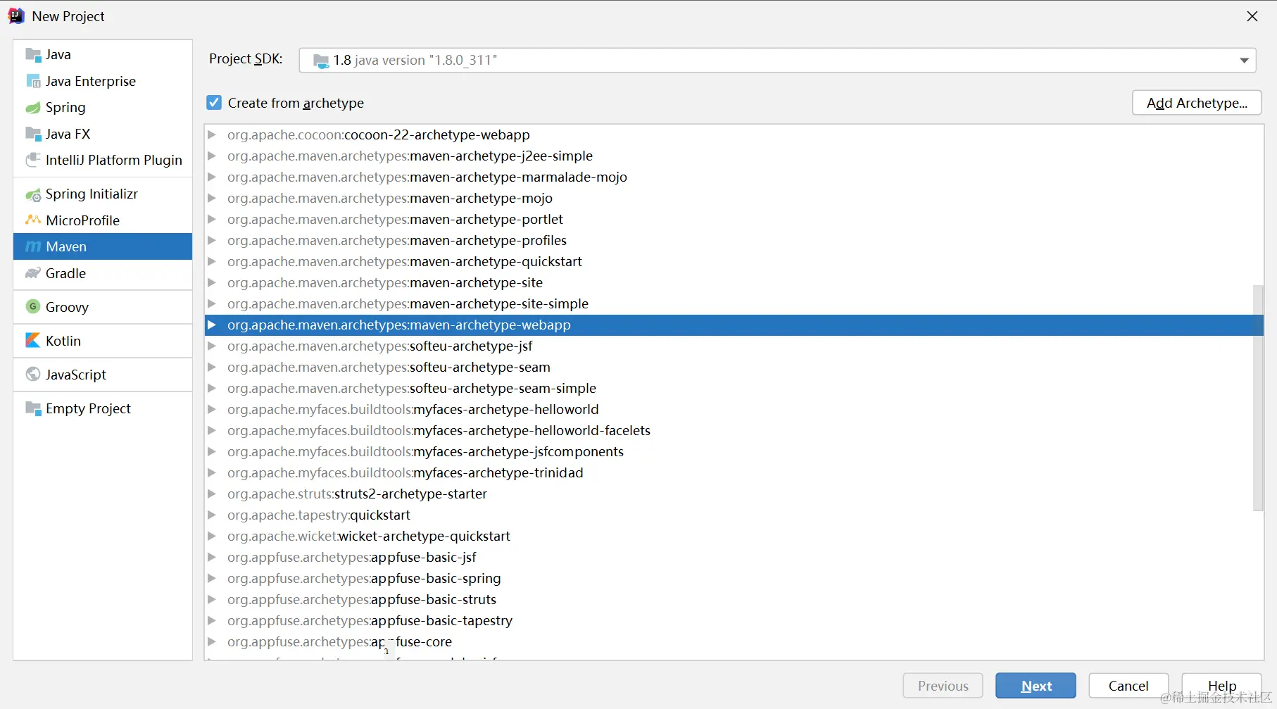Expand the softeu-archetype-jsf node

(211, 346)
